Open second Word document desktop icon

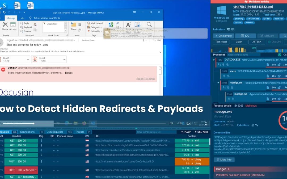(30, 5)
